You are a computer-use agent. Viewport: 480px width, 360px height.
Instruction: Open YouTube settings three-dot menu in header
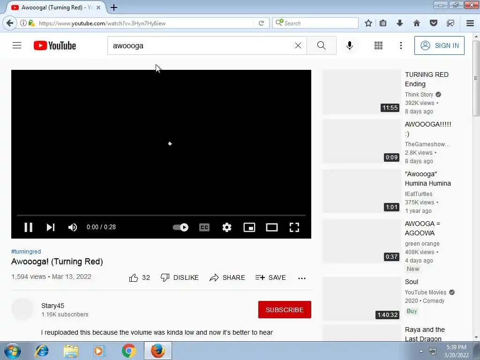pos(401,45)
